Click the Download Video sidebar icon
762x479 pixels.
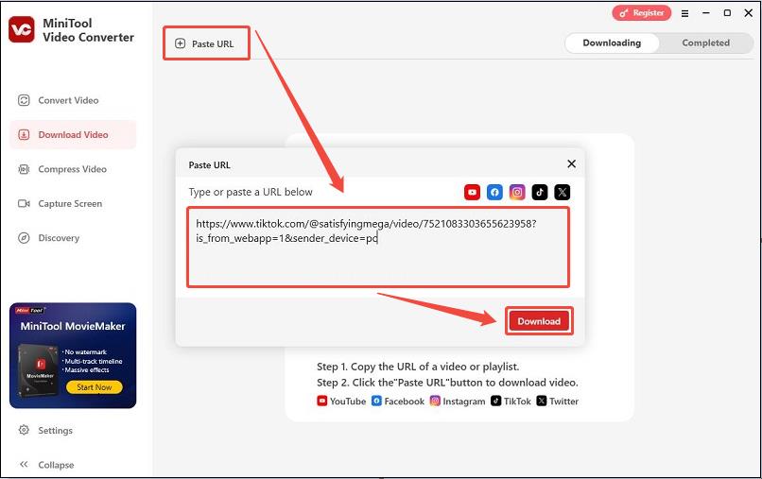(x=24, y=134)
